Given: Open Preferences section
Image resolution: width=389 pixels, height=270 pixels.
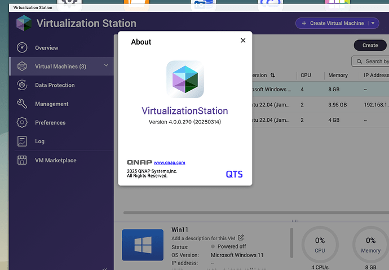Looking at the screenshot, I should click(x=61, y=122).
